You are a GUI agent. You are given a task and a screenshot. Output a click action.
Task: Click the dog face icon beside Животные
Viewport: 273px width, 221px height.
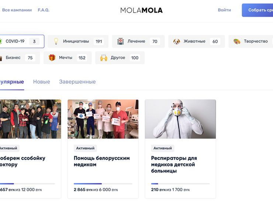(x=177, y=41)
